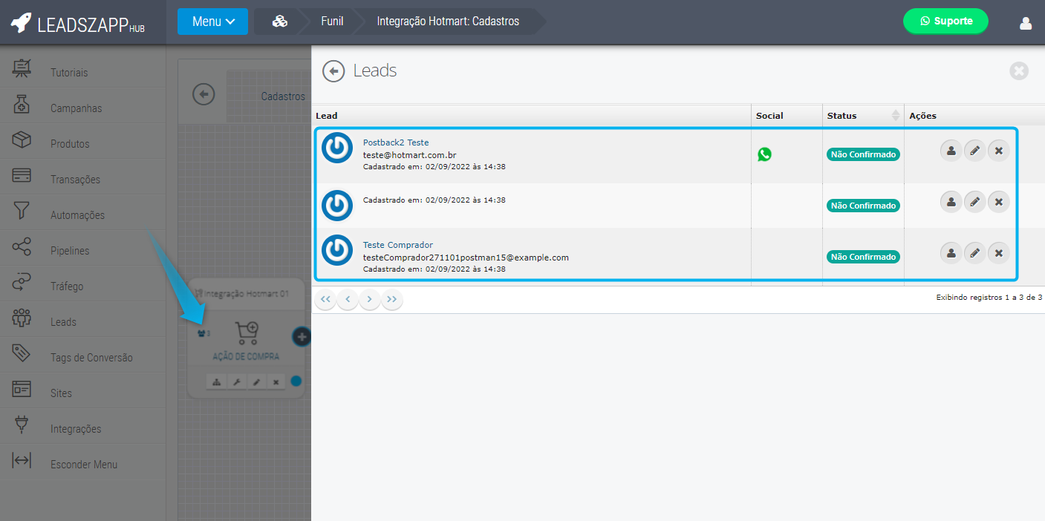
Task: Open Integrações in the sidebar
Action: [x=75, y=429]
